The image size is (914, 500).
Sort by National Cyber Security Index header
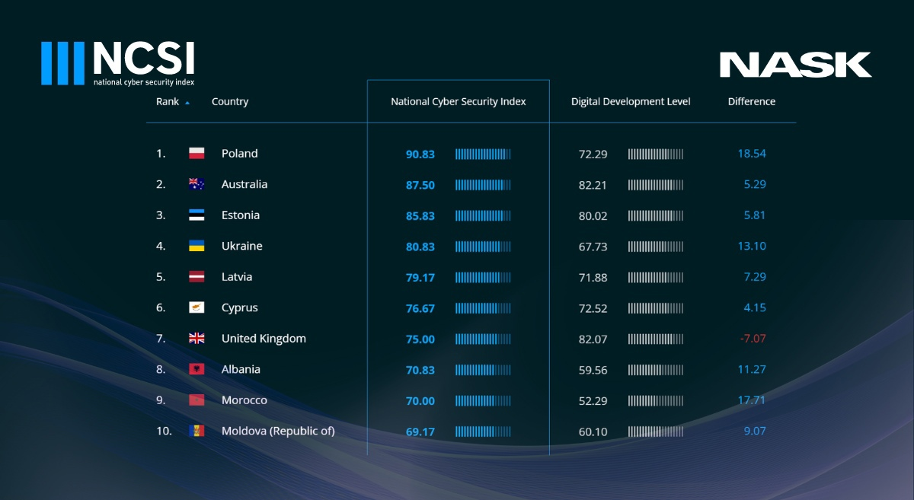point(458,102)
